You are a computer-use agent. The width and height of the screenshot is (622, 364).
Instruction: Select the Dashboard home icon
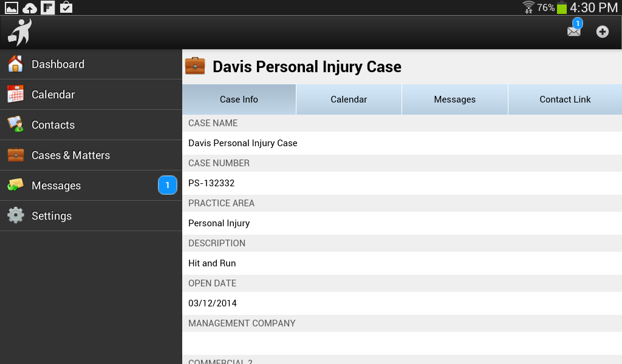pyautogui.click(x=15, y=64)
